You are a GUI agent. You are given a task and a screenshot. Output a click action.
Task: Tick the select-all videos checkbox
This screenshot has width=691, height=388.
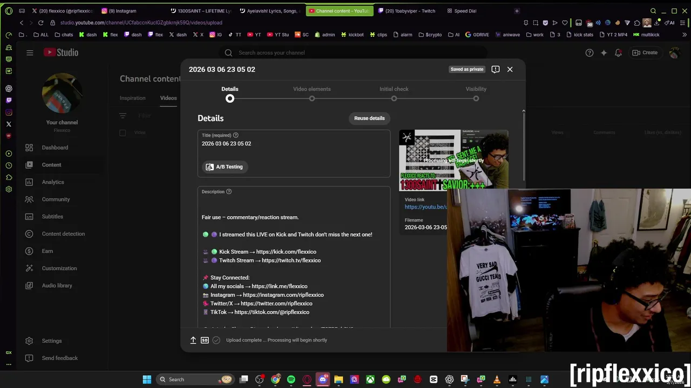[123, 133]
